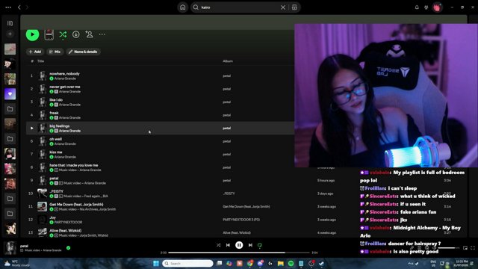Screen dimensions: 478x269
Task: Open the '_FEISTY' album link
Action: click(229, 194)
